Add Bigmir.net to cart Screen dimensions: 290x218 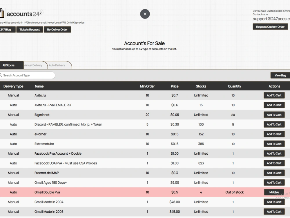pyautogui.click(x=274, y=115)
